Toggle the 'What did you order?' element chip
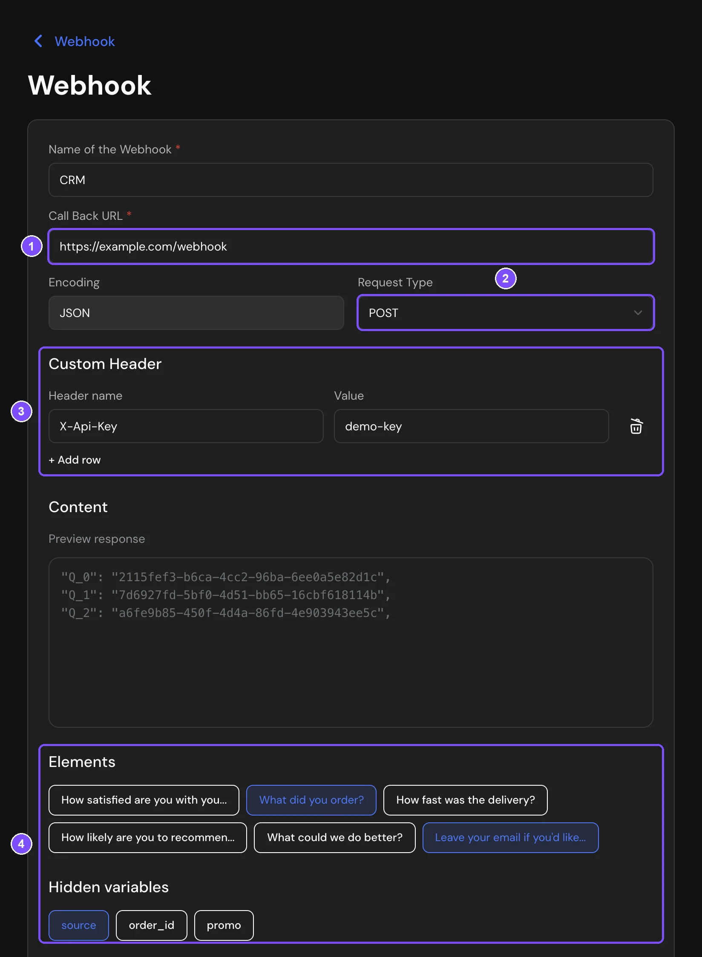702x957 pixels. [x=311, y=800]
